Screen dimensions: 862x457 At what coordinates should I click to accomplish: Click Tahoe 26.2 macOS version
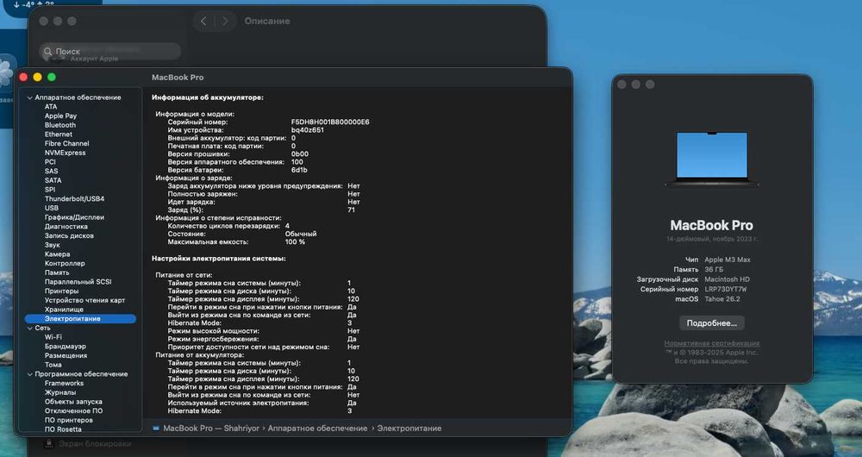point(722,299)
